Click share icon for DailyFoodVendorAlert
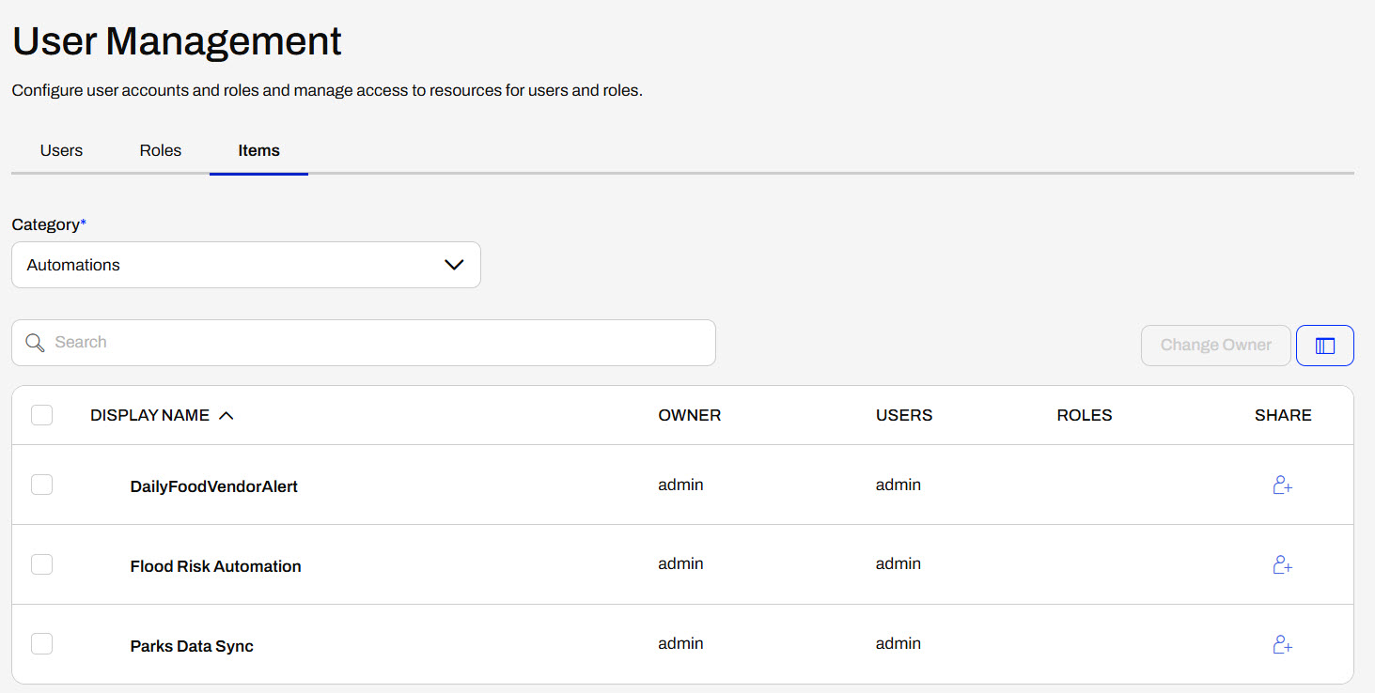This screenshot has width=1375, height=693. tap(1282, 485)
